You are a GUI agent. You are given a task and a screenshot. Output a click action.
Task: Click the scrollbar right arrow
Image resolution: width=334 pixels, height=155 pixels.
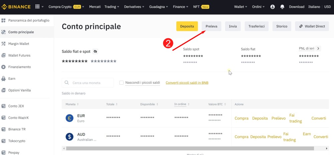[327, 148]
